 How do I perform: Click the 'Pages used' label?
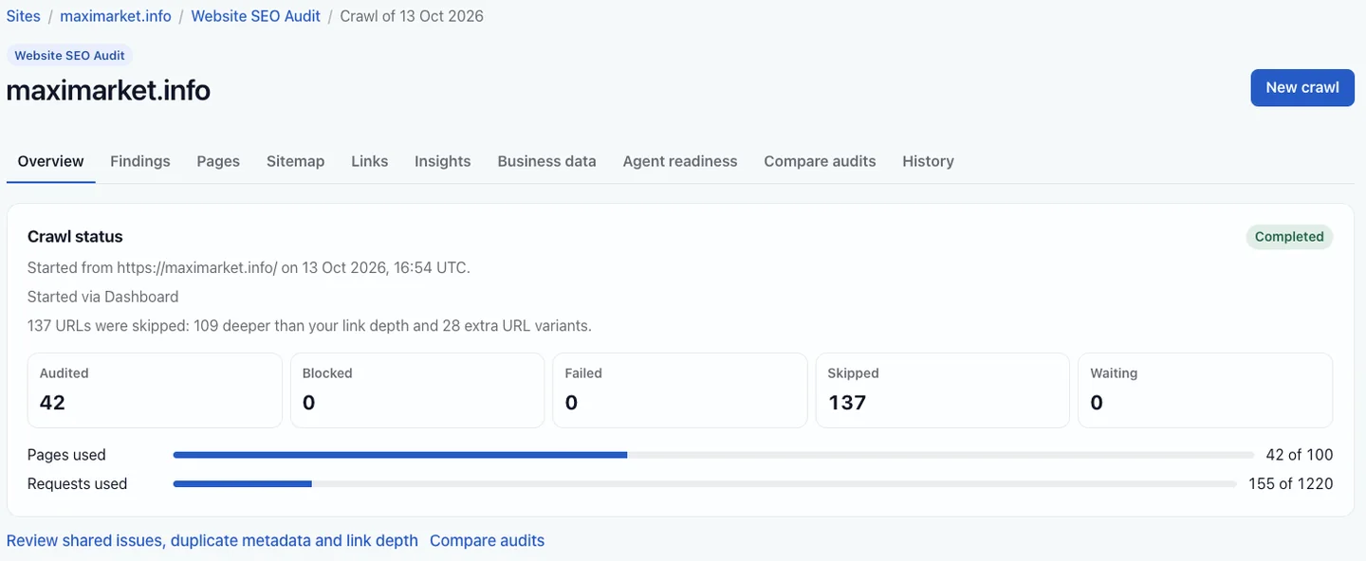(66, 455)
